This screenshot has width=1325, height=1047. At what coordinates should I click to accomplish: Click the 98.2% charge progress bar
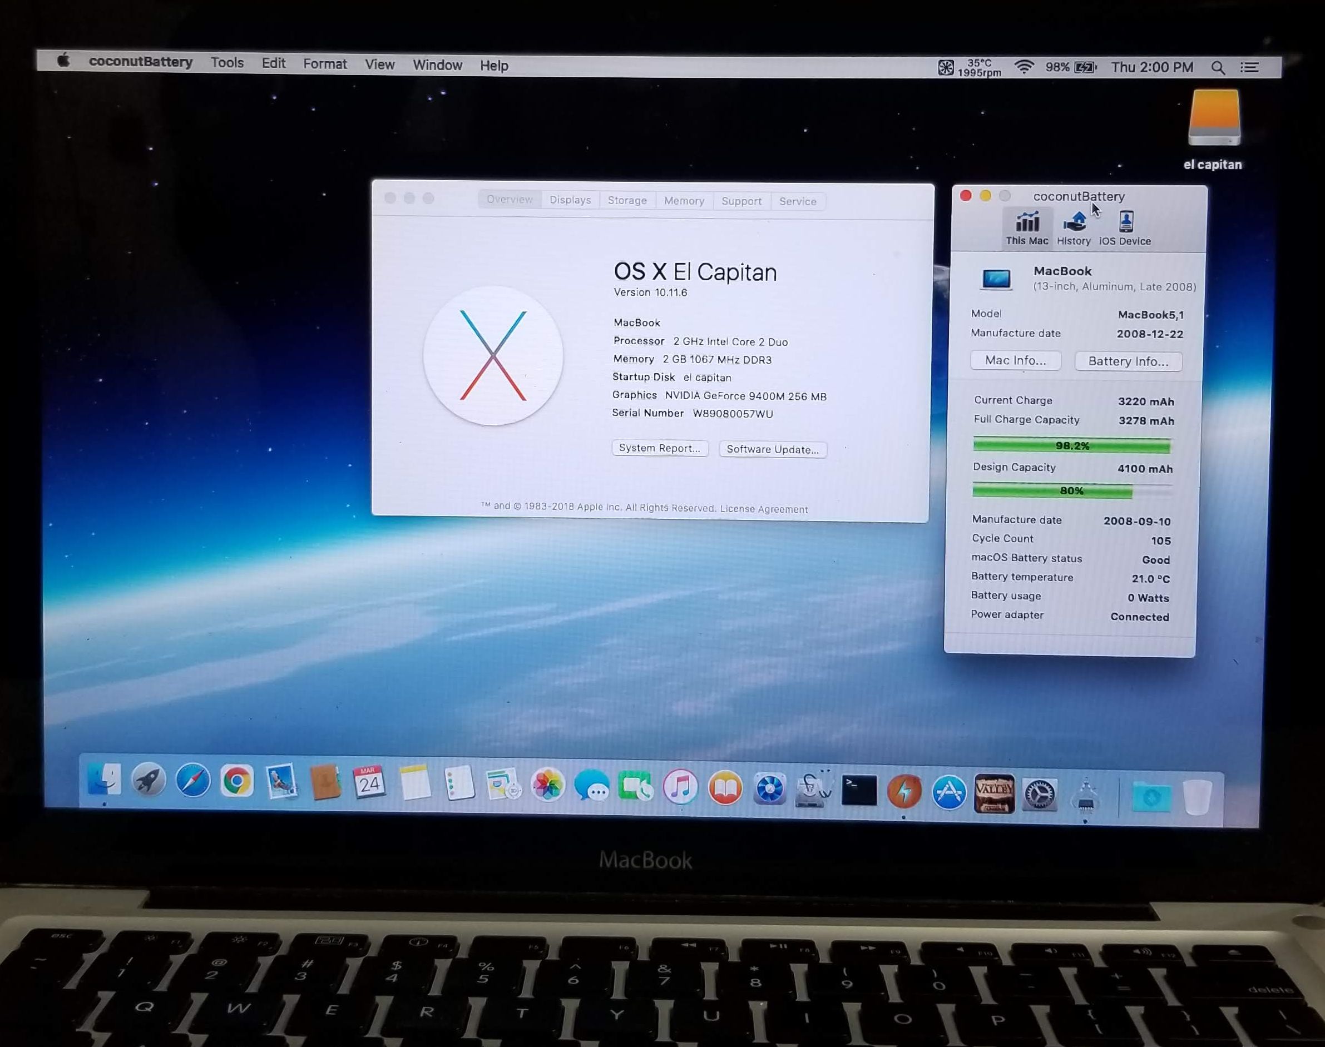click(1072, 445)
